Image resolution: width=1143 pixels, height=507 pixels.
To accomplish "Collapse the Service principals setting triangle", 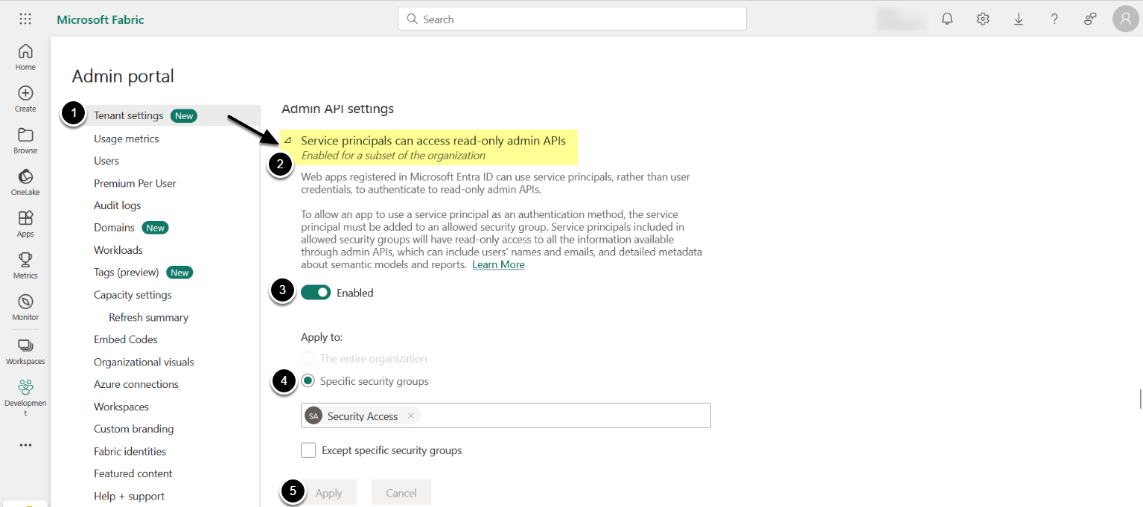I will [x=288, y=141].
